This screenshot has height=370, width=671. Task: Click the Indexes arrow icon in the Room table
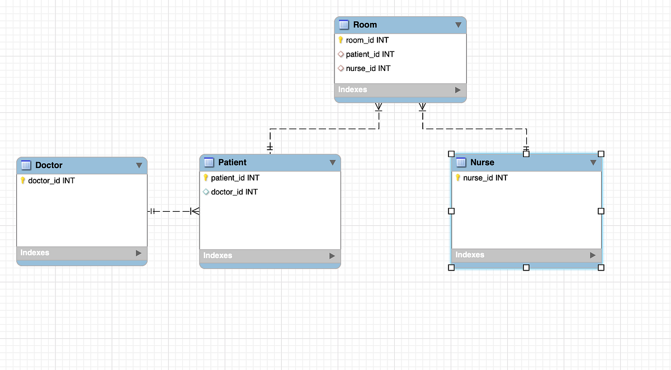(458, 89)
